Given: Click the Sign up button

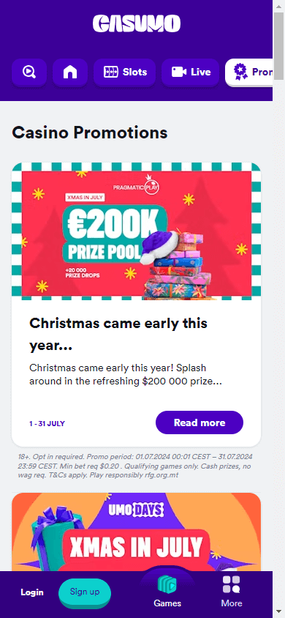Looking at the screenshot, I should coord(85,592).
